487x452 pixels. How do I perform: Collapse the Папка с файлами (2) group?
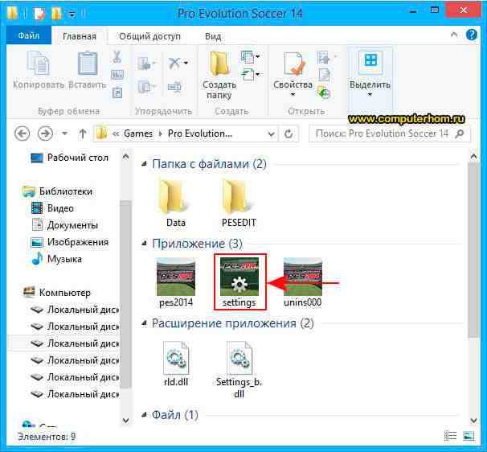[x=144, y=164]
